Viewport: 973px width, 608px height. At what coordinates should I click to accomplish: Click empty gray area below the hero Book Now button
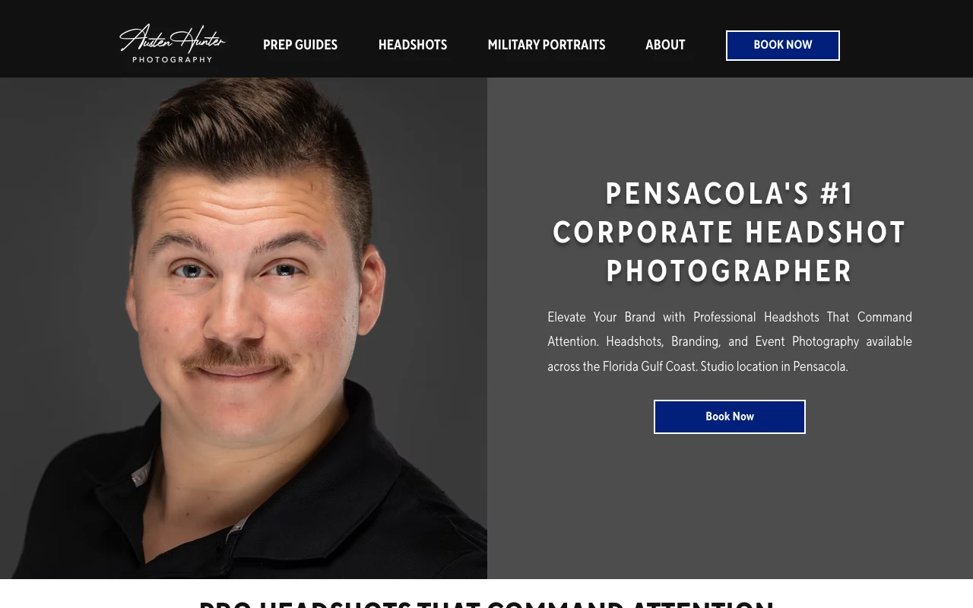730,509
